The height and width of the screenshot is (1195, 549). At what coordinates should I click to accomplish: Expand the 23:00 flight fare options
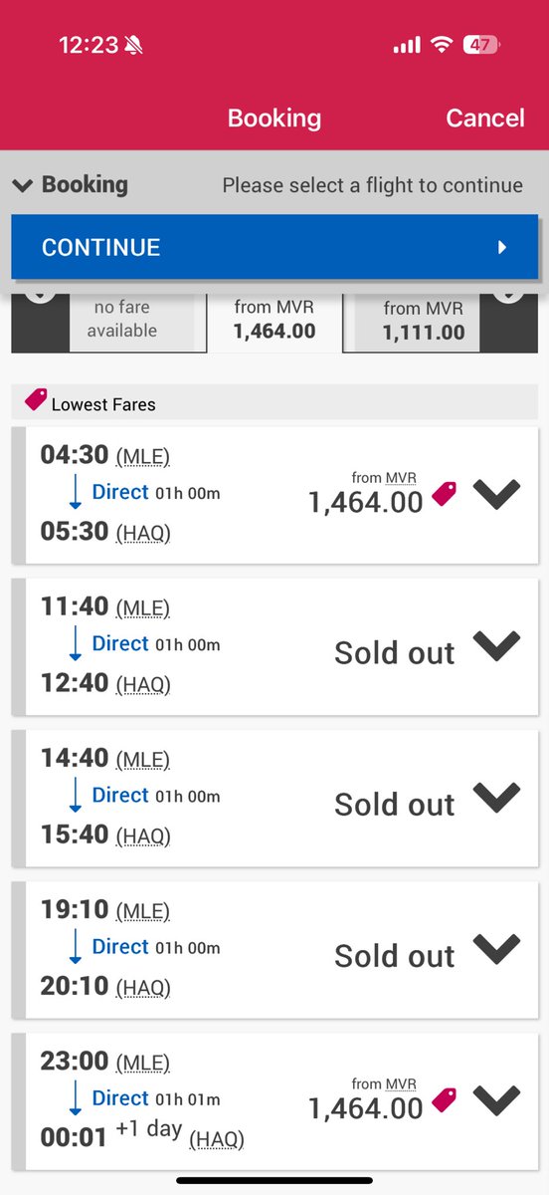(x=496, y=1100)
